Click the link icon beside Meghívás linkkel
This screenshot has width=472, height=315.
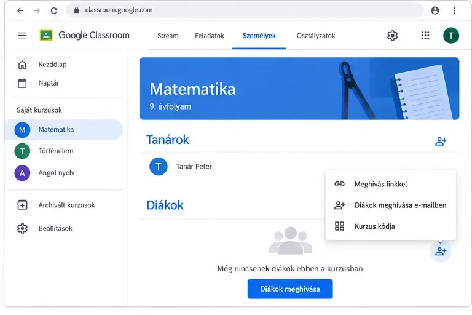339,184
